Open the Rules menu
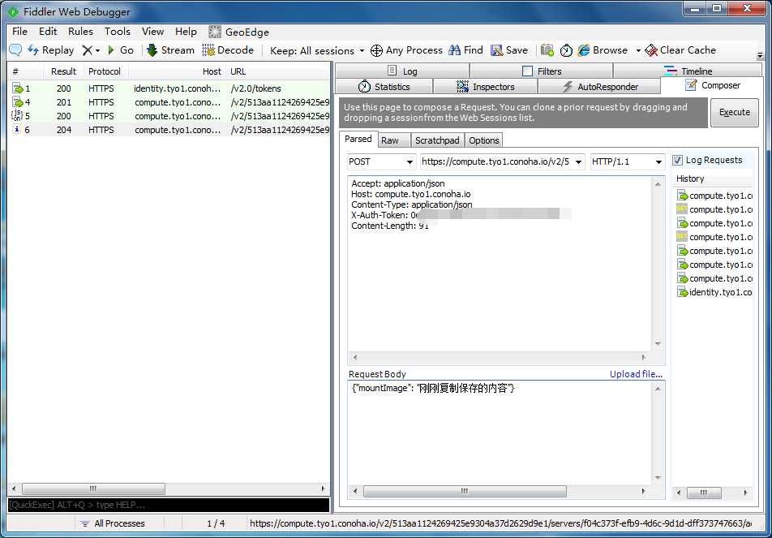 point(81,32)
